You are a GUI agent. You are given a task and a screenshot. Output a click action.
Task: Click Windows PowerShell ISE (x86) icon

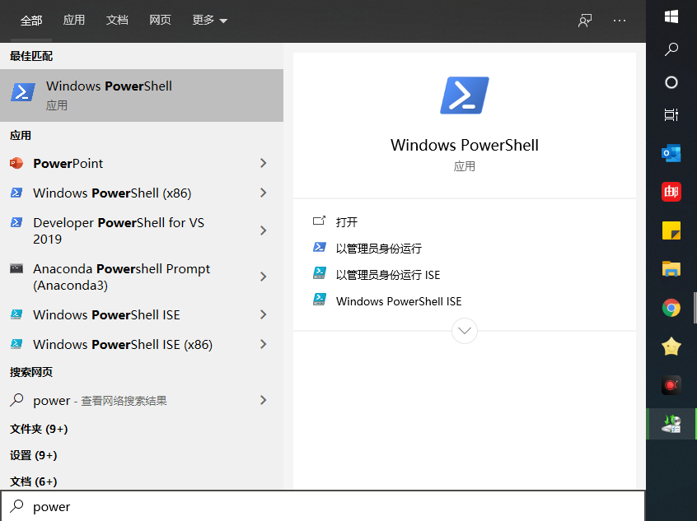[x=16, y=344]
